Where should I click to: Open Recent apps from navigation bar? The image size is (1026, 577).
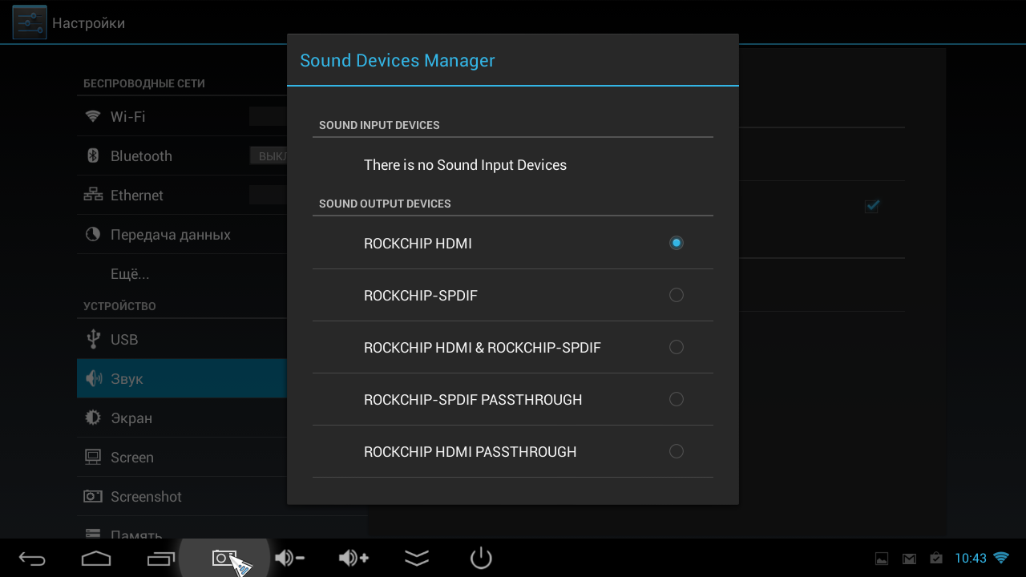[160, 558]
